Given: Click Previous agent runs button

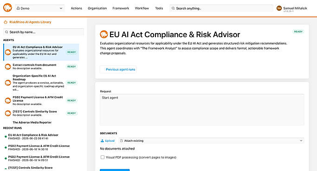Looking at the screenshot, I should (x=118, y=69).
